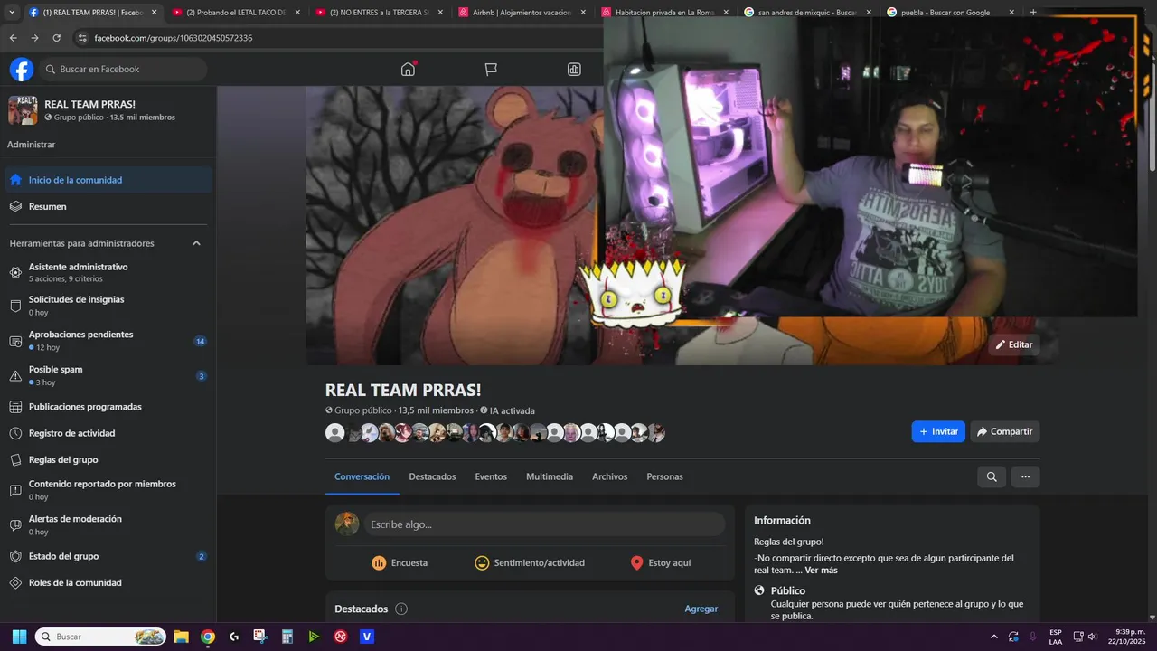The width and height of the screenshot is (1157, 651).
Task: Open Alertas de moderación
Action: [x=108, y=524]
